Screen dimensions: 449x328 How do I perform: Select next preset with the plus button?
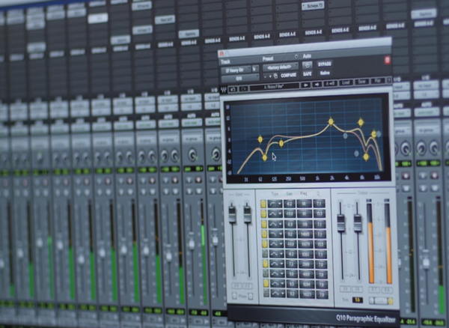point(270,76)
